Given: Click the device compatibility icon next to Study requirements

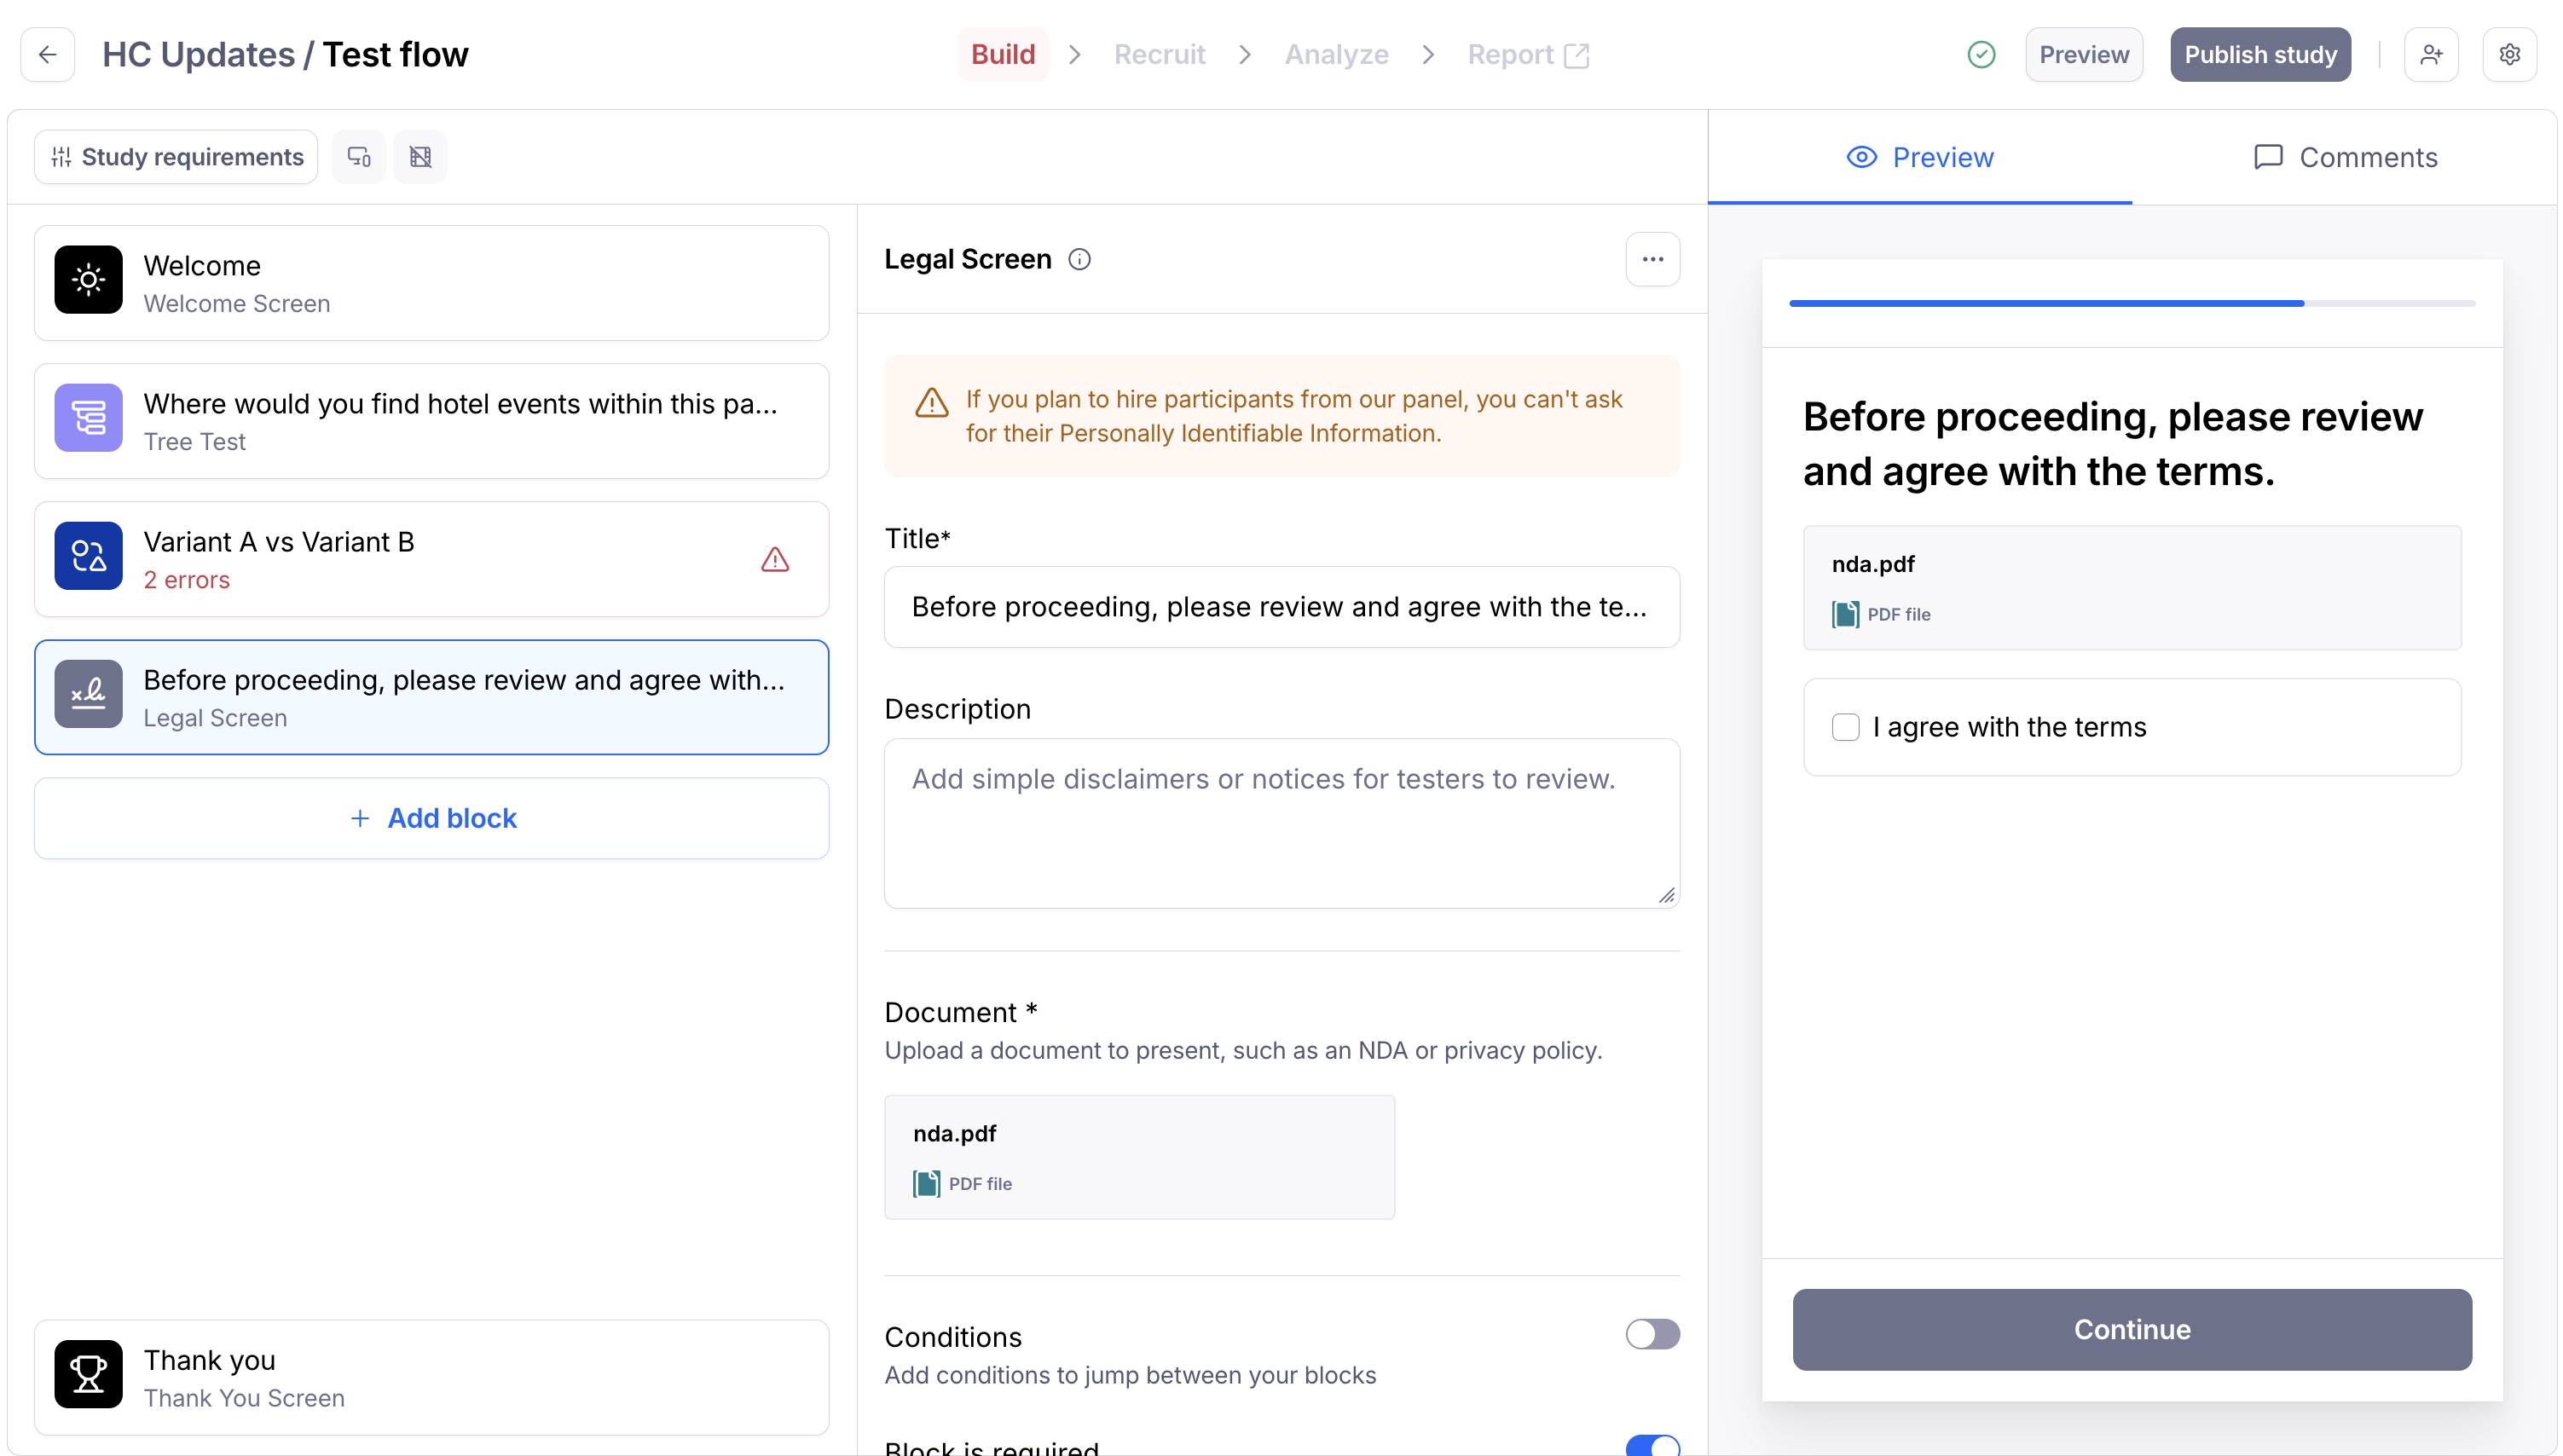Looking at the screenshot, I should 359,156.
